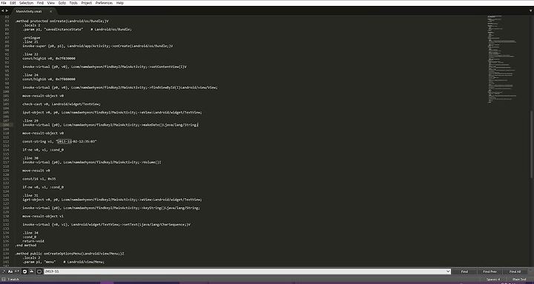Viewport: 534px width, 284px height.
Task: Click the 'check-cast v0' TextView line
Action: click(x=62, y=104)
